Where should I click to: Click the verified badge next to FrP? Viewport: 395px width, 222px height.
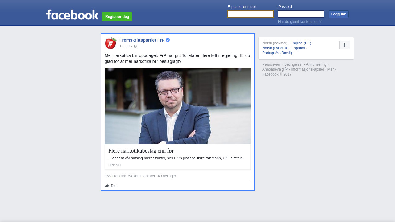[168, 40]
